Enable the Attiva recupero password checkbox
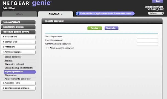 pyautogui.click(x=47, y=48)
